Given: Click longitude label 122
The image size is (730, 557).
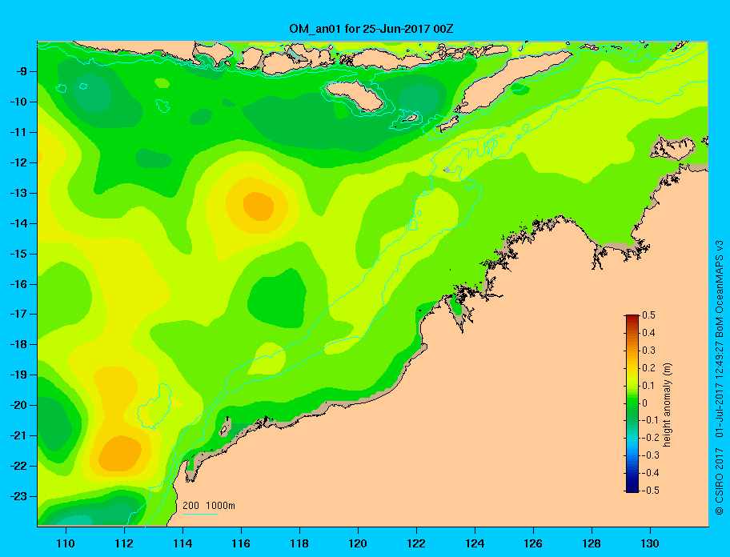Looking at the screenshot, I should [x=416, y=543].
